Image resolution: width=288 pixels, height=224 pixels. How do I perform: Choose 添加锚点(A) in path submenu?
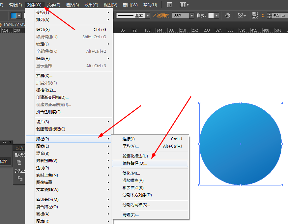point(150,181)
